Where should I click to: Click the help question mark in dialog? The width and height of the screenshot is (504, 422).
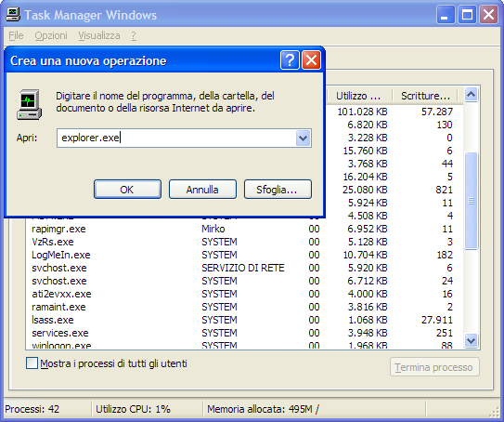(290, 59)
